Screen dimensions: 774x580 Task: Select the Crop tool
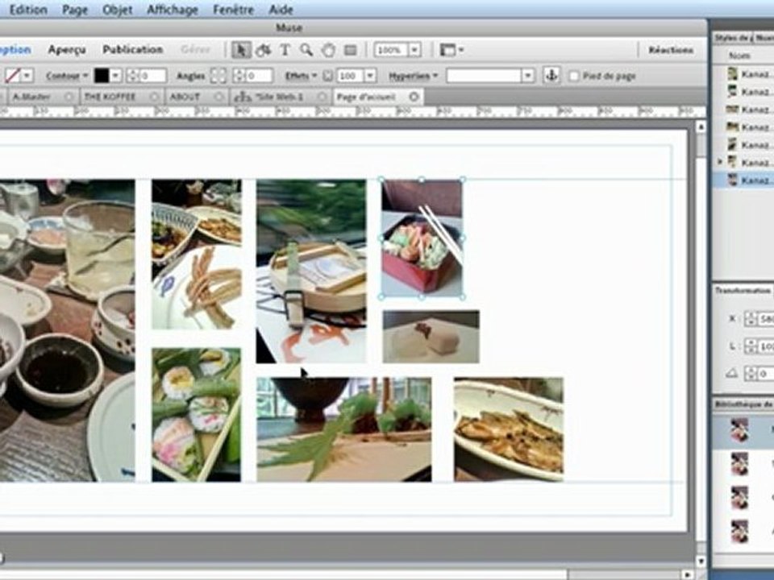click(263, 50)
